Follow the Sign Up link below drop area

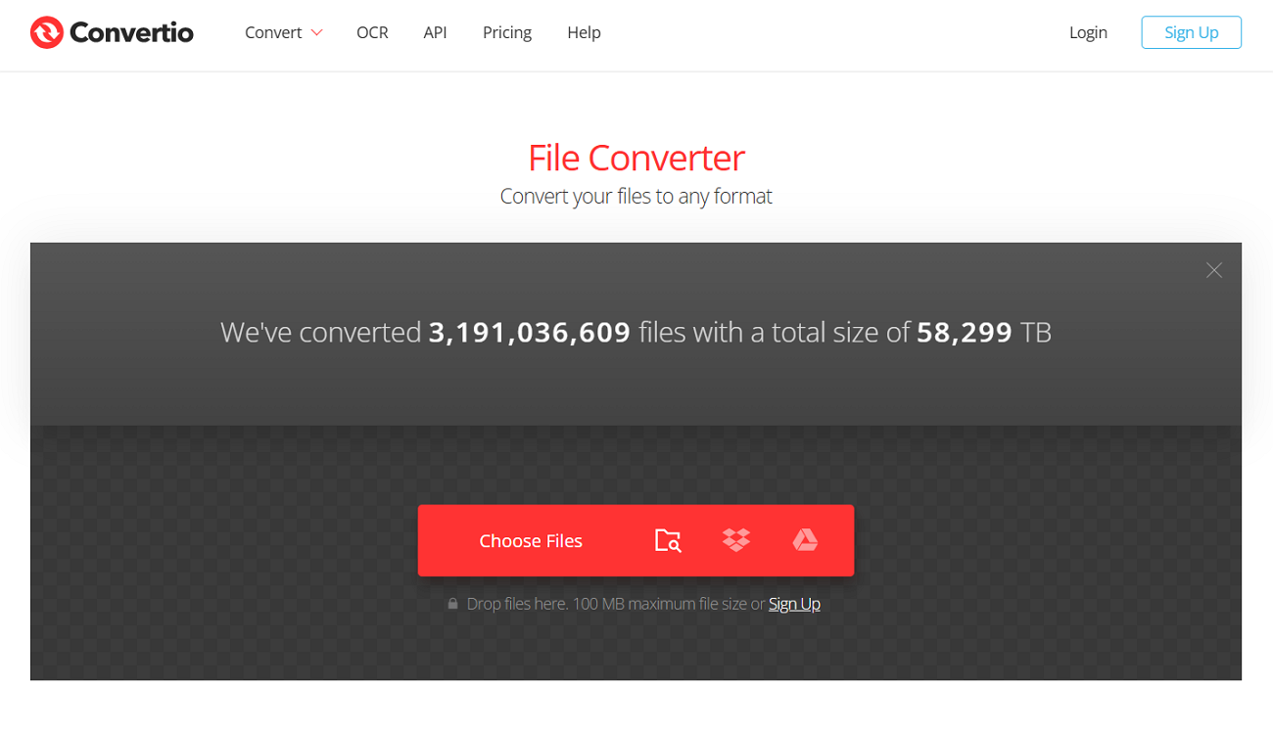point(794,604)
